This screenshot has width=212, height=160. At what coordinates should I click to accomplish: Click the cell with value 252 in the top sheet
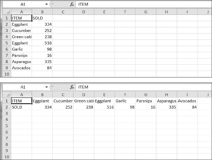click(x=42, y=31)
